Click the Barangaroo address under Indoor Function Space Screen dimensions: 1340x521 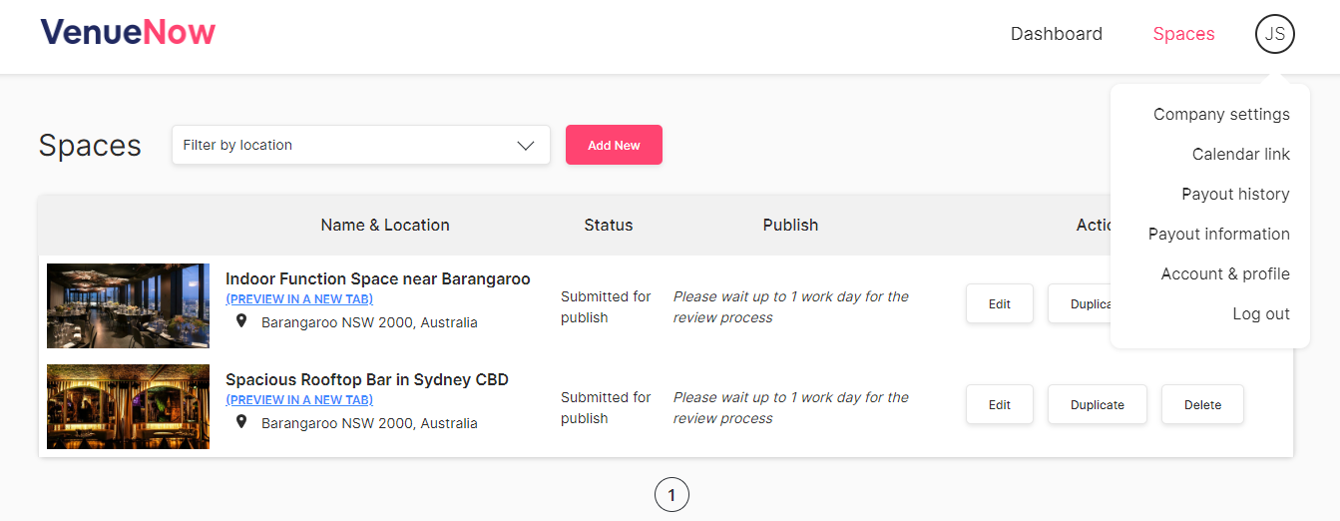pyautogui.click(x=369, y=322)
